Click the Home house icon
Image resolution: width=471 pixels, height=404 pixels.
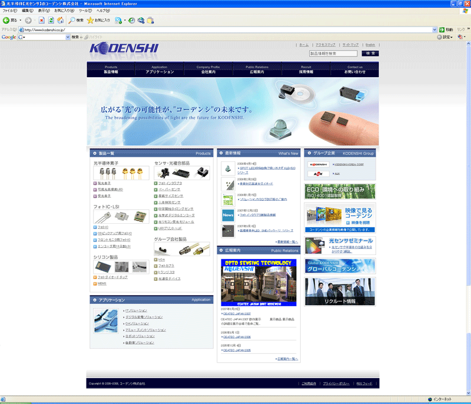(x=61, y=20)
